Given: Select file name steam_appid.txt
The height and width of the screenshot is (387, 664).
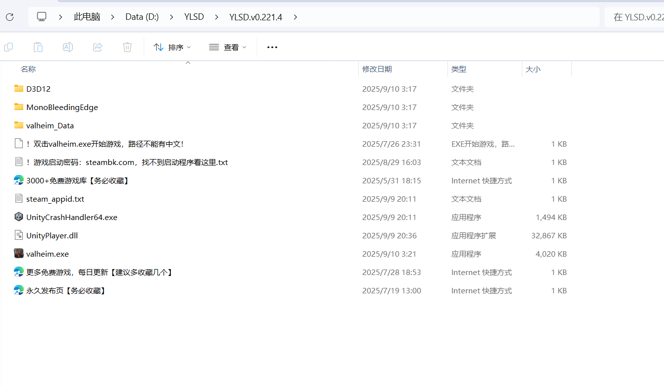Looking at the screenshot, I should pyautogui.click(x=55, y=199).
